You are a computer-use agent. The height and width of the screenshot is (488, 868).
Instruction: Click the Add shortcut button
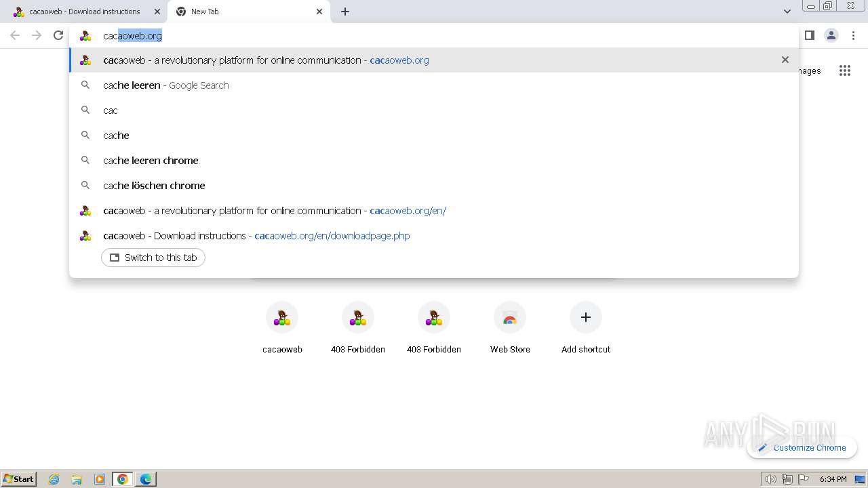586,328
